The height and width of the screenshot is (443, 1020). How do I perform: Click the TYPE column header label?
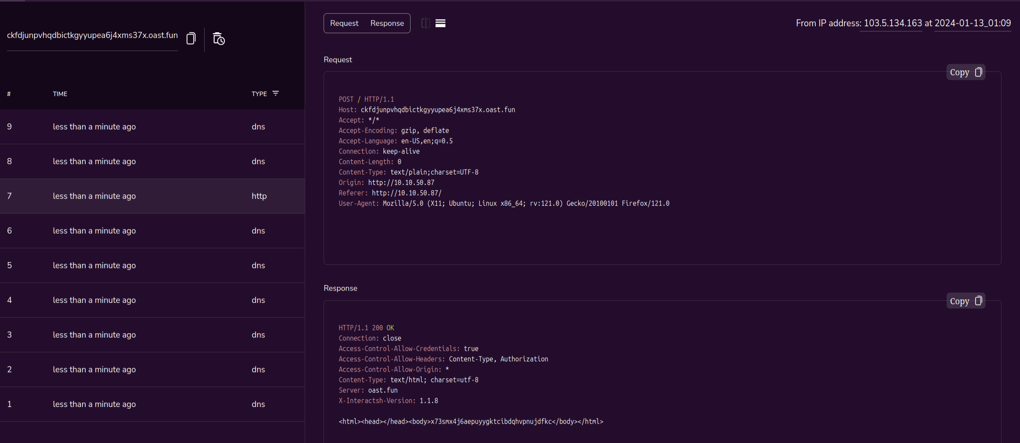click(x=259, y=94)
